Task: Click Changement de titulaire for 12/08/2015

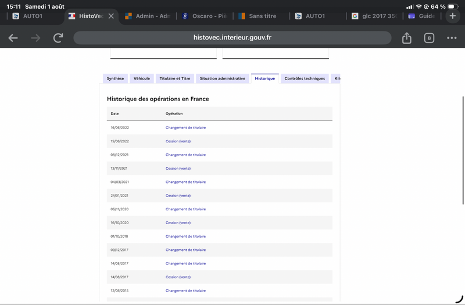Action: (185, 291)
